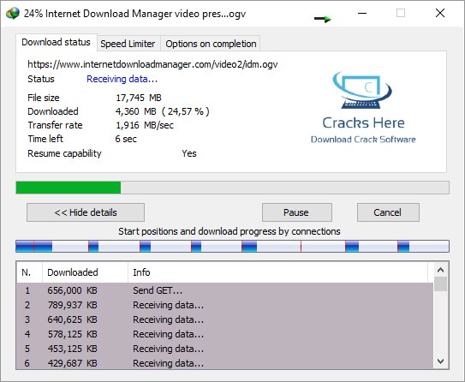This screenshot has height=382, width=465.
Task: Click the green download progress bar
Action: pyautogui.click(x=233, y=188)
